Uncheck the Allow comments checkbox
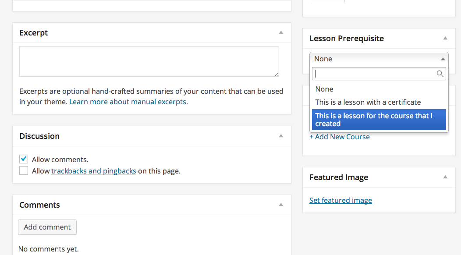The width and height of the screenshot is (461, 255). click(24, 159)
